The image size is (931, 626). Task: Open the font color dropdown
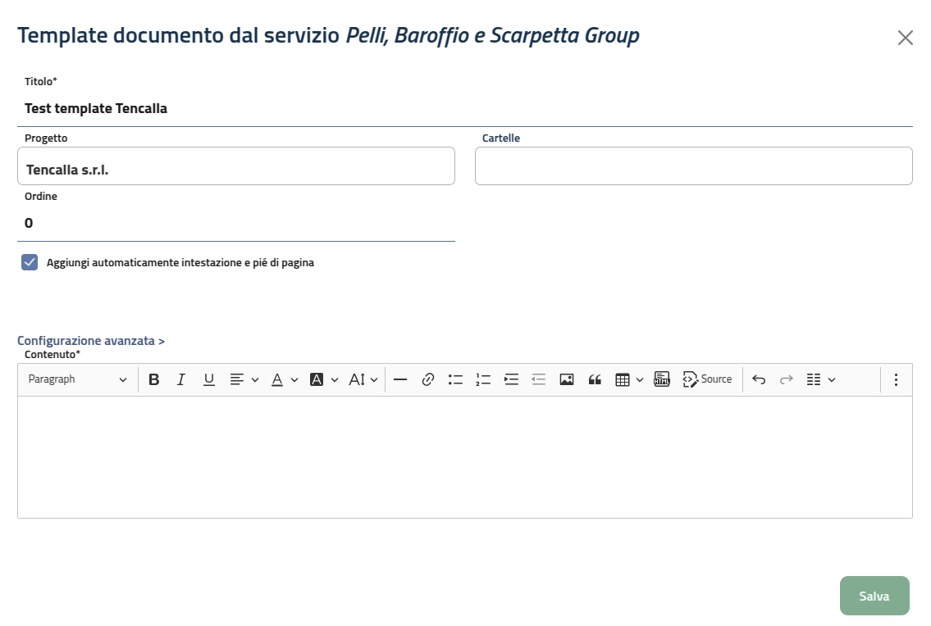tap(285, 379)
